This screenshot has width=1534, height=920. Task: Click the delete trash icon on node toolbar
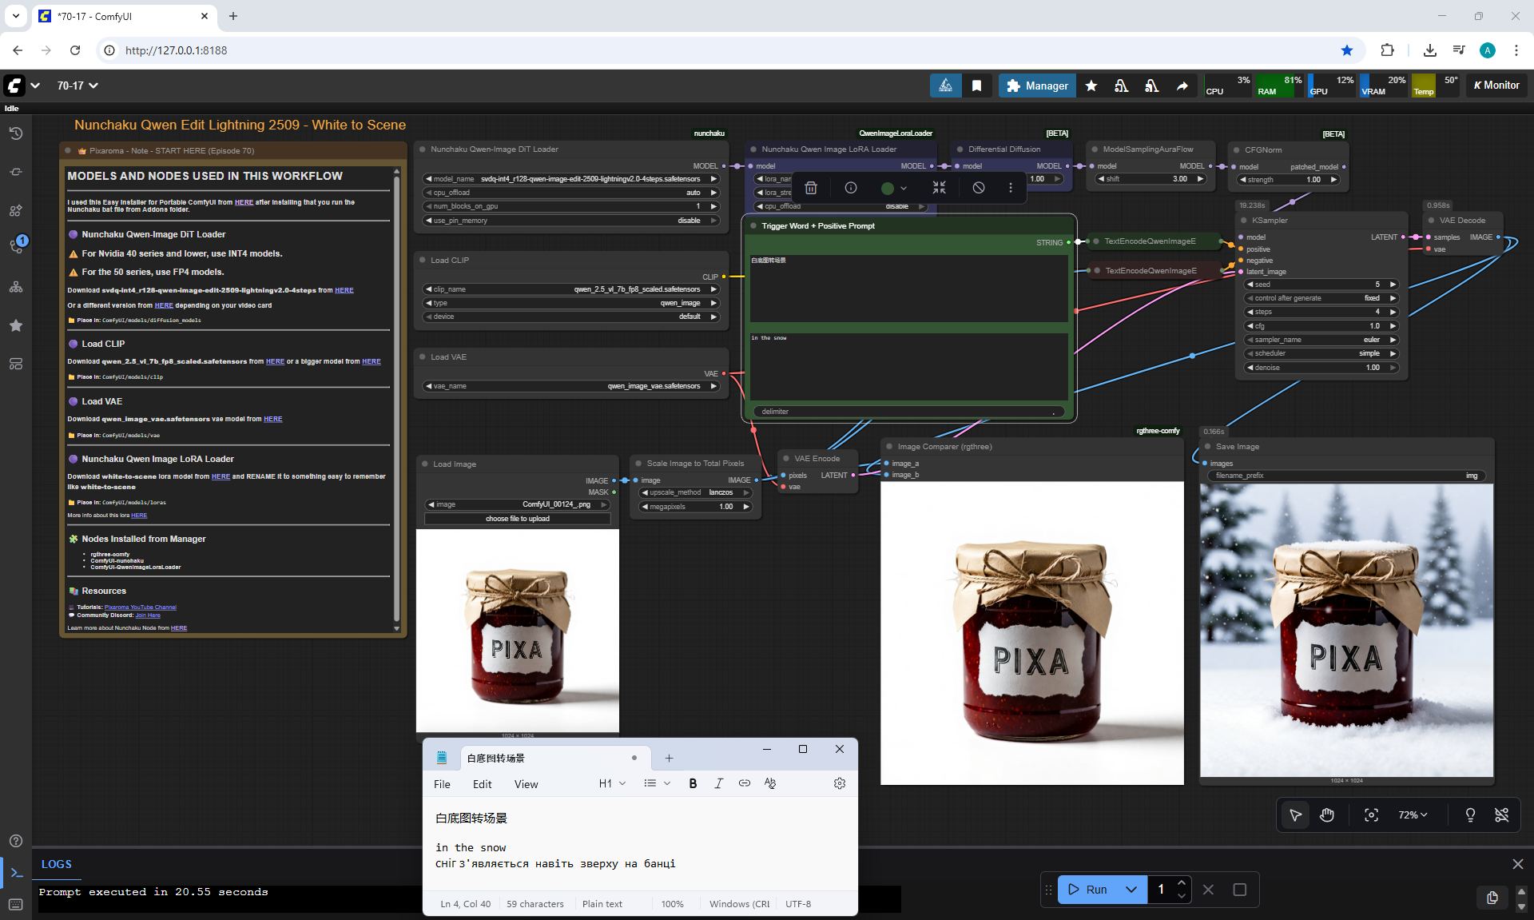pyautogui.click(x=810, y=188)
